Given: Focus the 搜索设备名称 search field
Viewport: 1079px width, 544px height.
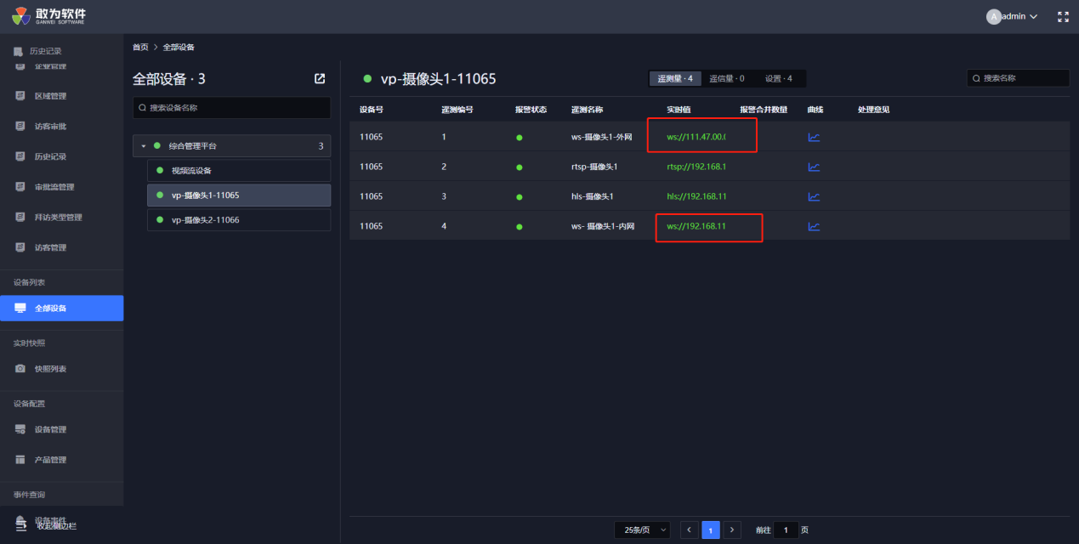Looking at the screenshot, I should click(231, 108).
